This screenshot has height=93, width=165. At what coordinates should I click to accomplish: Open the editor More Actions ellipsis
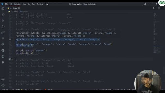162,8
